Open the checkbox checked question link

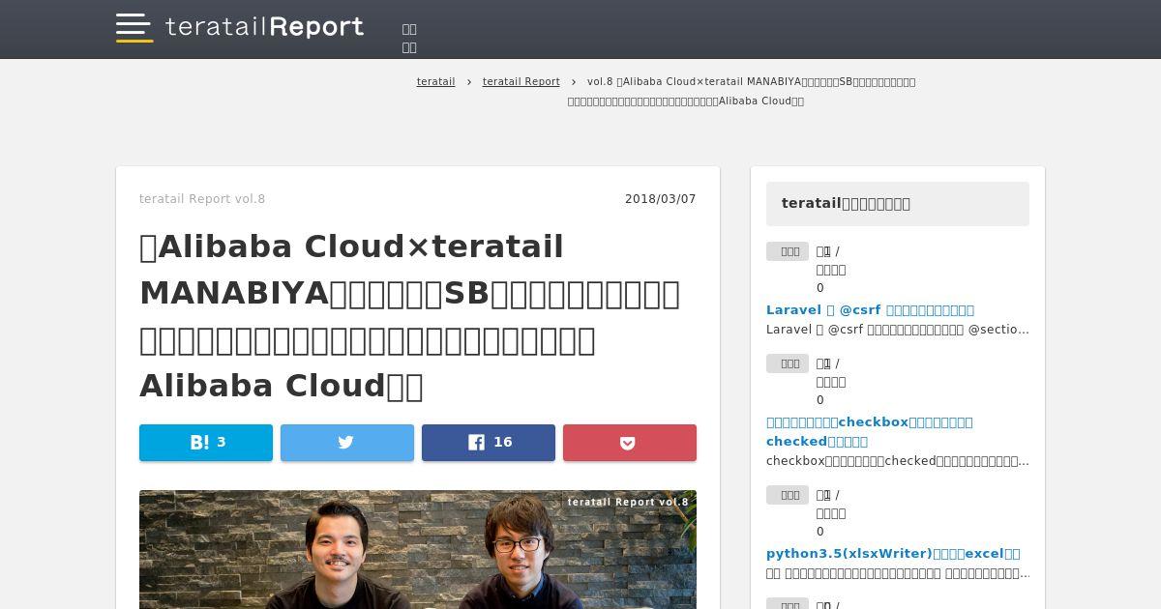tap(869, 432)
